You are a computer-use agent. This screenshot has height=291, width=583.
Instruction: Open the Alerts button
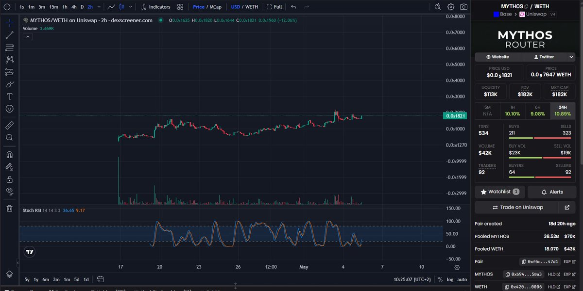coord(552,192)
